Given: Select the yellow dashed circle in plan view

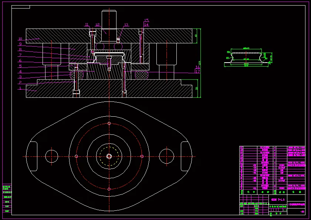Looking at the screenshot, I should 109,156.
